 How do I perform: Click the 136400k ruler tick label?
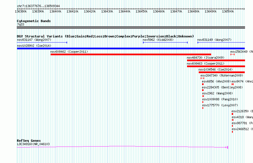tap(55, 11)
